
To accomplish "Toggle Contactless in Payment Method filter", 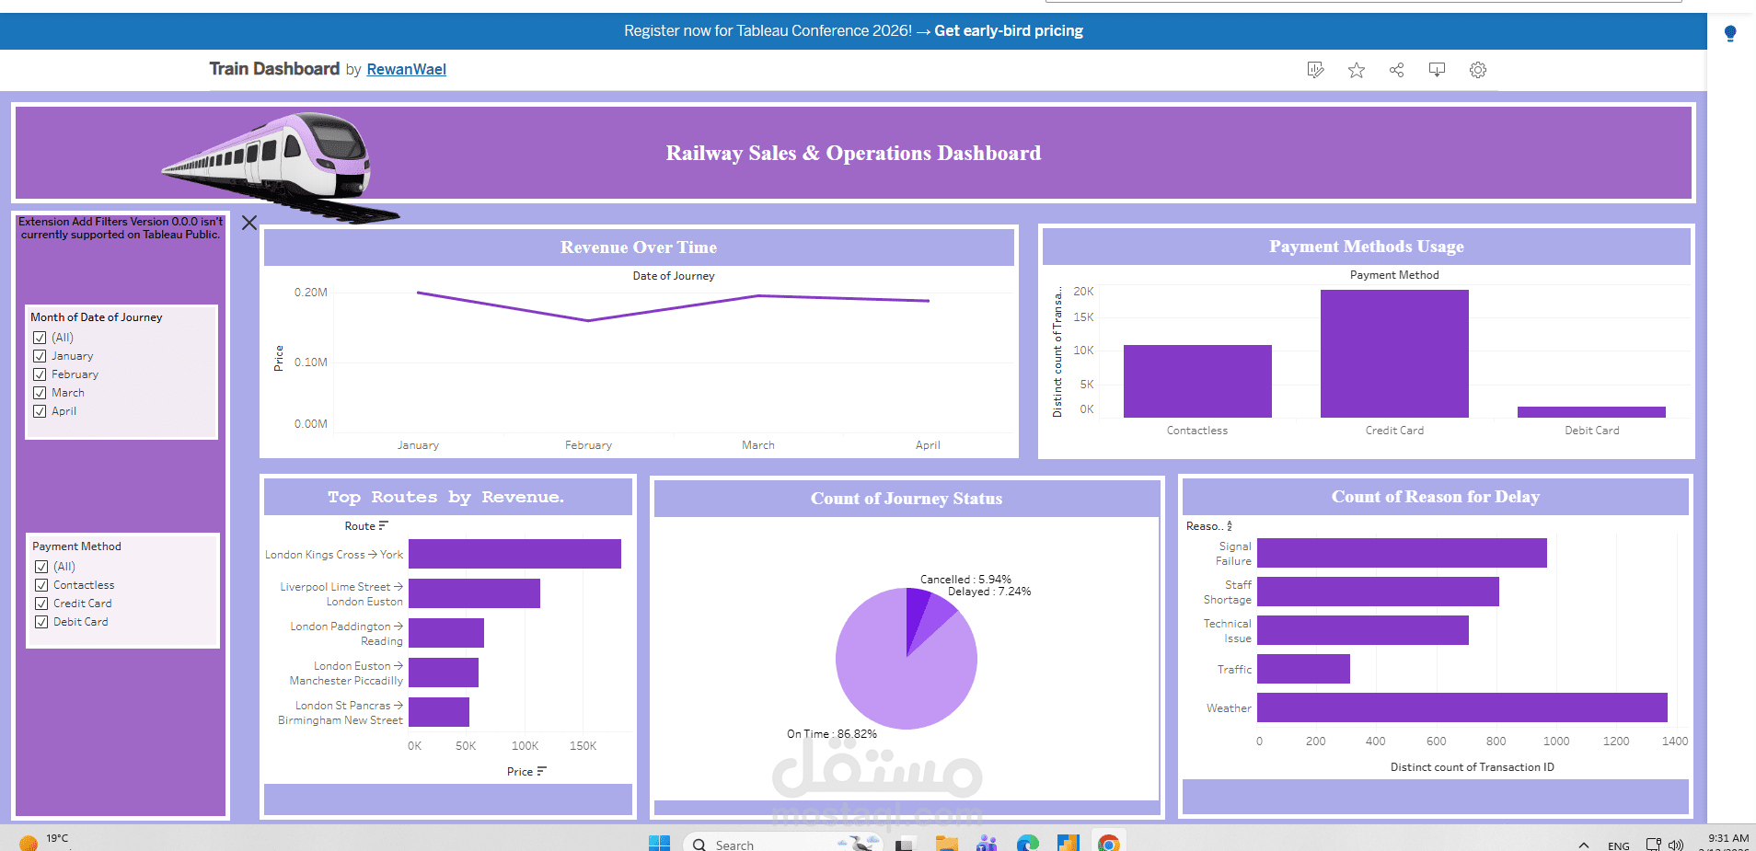I will (41, 584).
